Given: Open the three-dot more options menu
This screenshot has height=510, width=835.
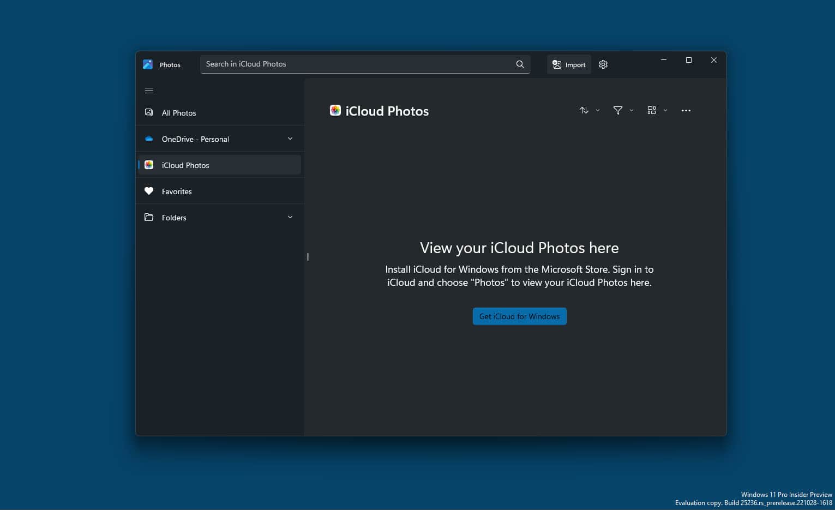Looking at the screenshot, I should pyautogui.click(x=686, y=110).
